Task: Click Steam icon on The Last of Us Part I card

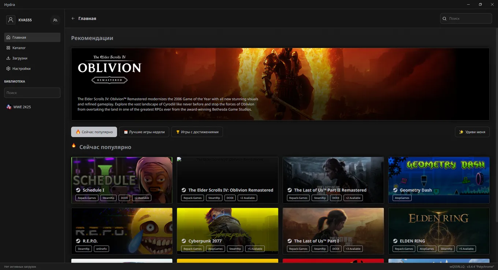Action: click(x=290, y=241)
